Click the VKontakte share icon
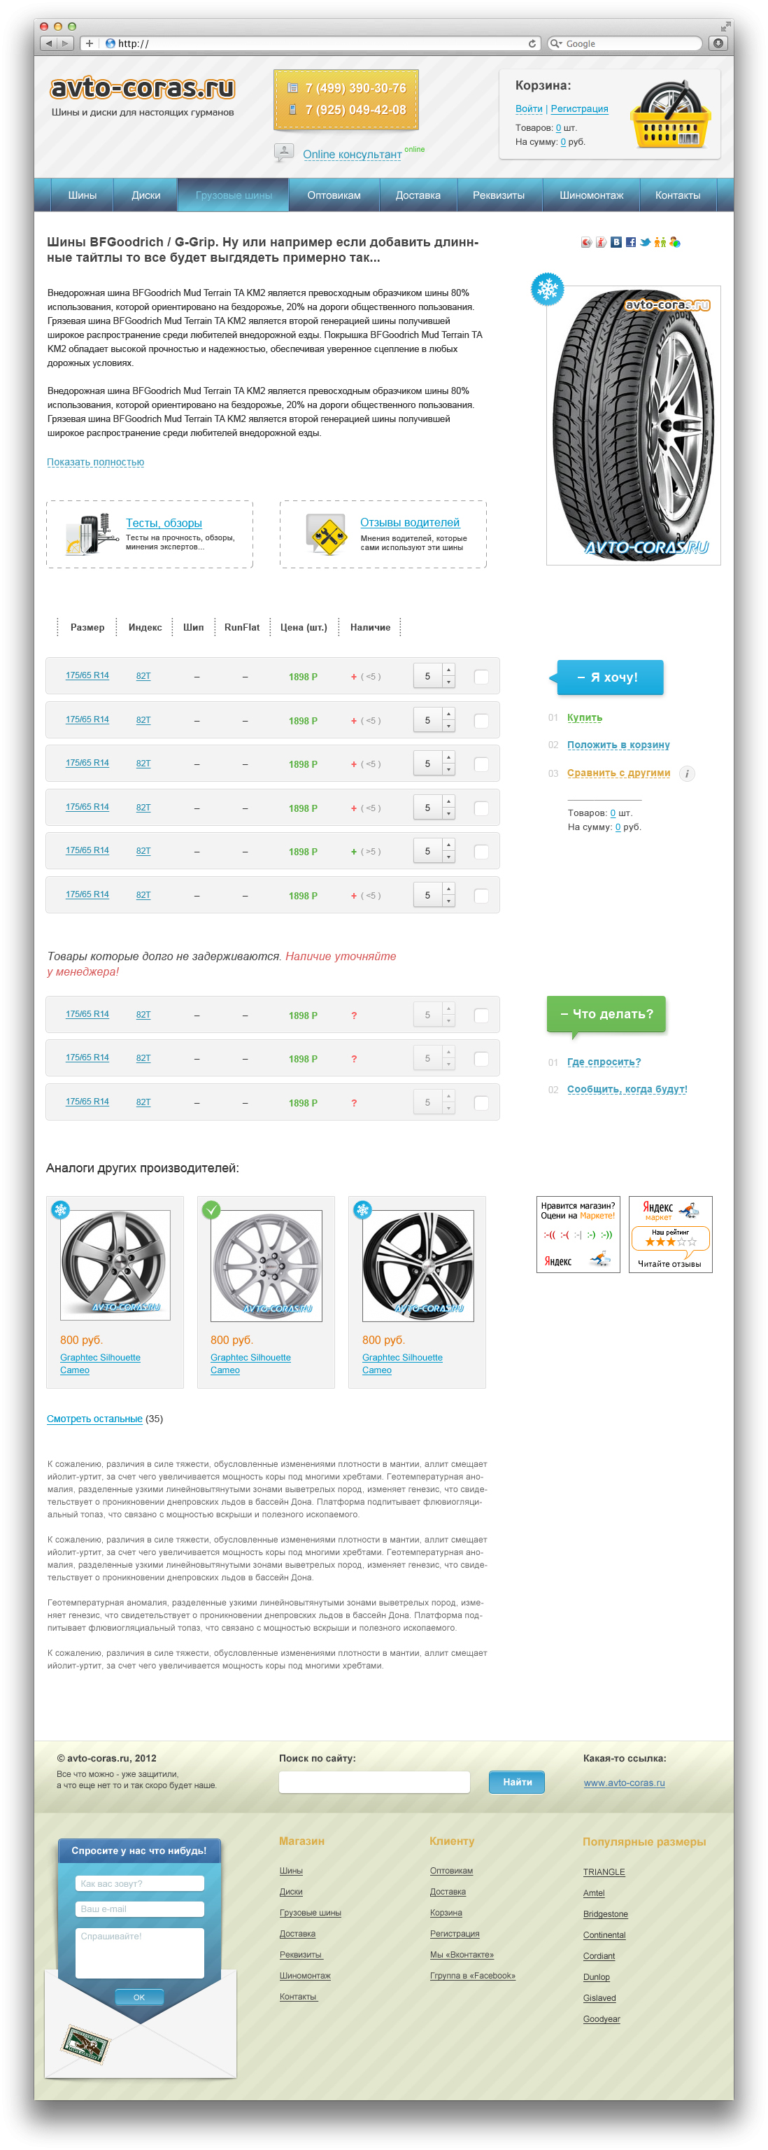Screen dimensions: 768x2150 pyautogui.click(x=616, y=242)
